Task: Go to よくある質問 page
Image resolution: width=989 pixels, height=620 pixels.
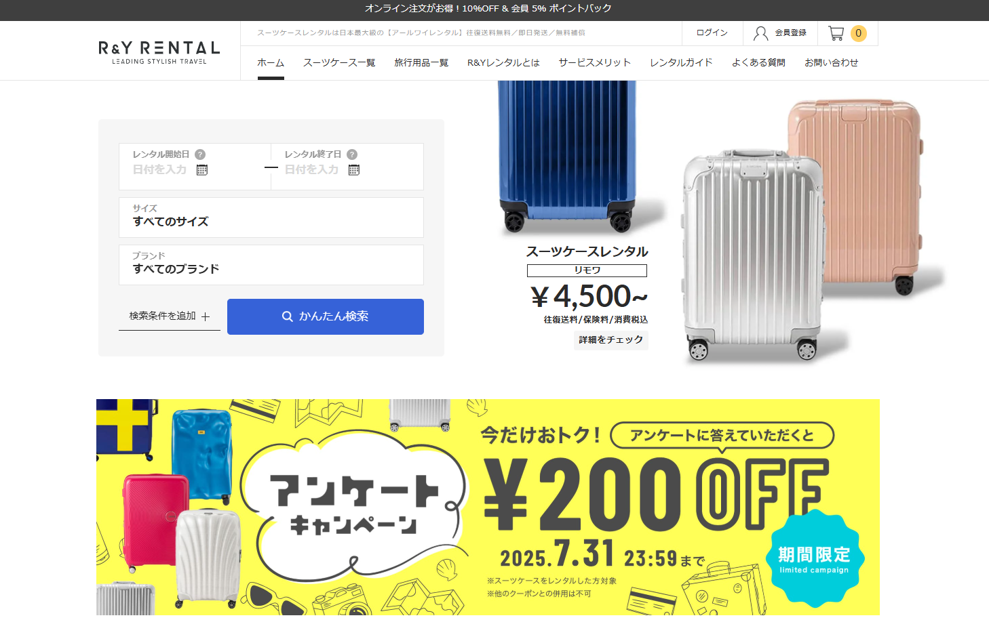Action: pos(758,62)
